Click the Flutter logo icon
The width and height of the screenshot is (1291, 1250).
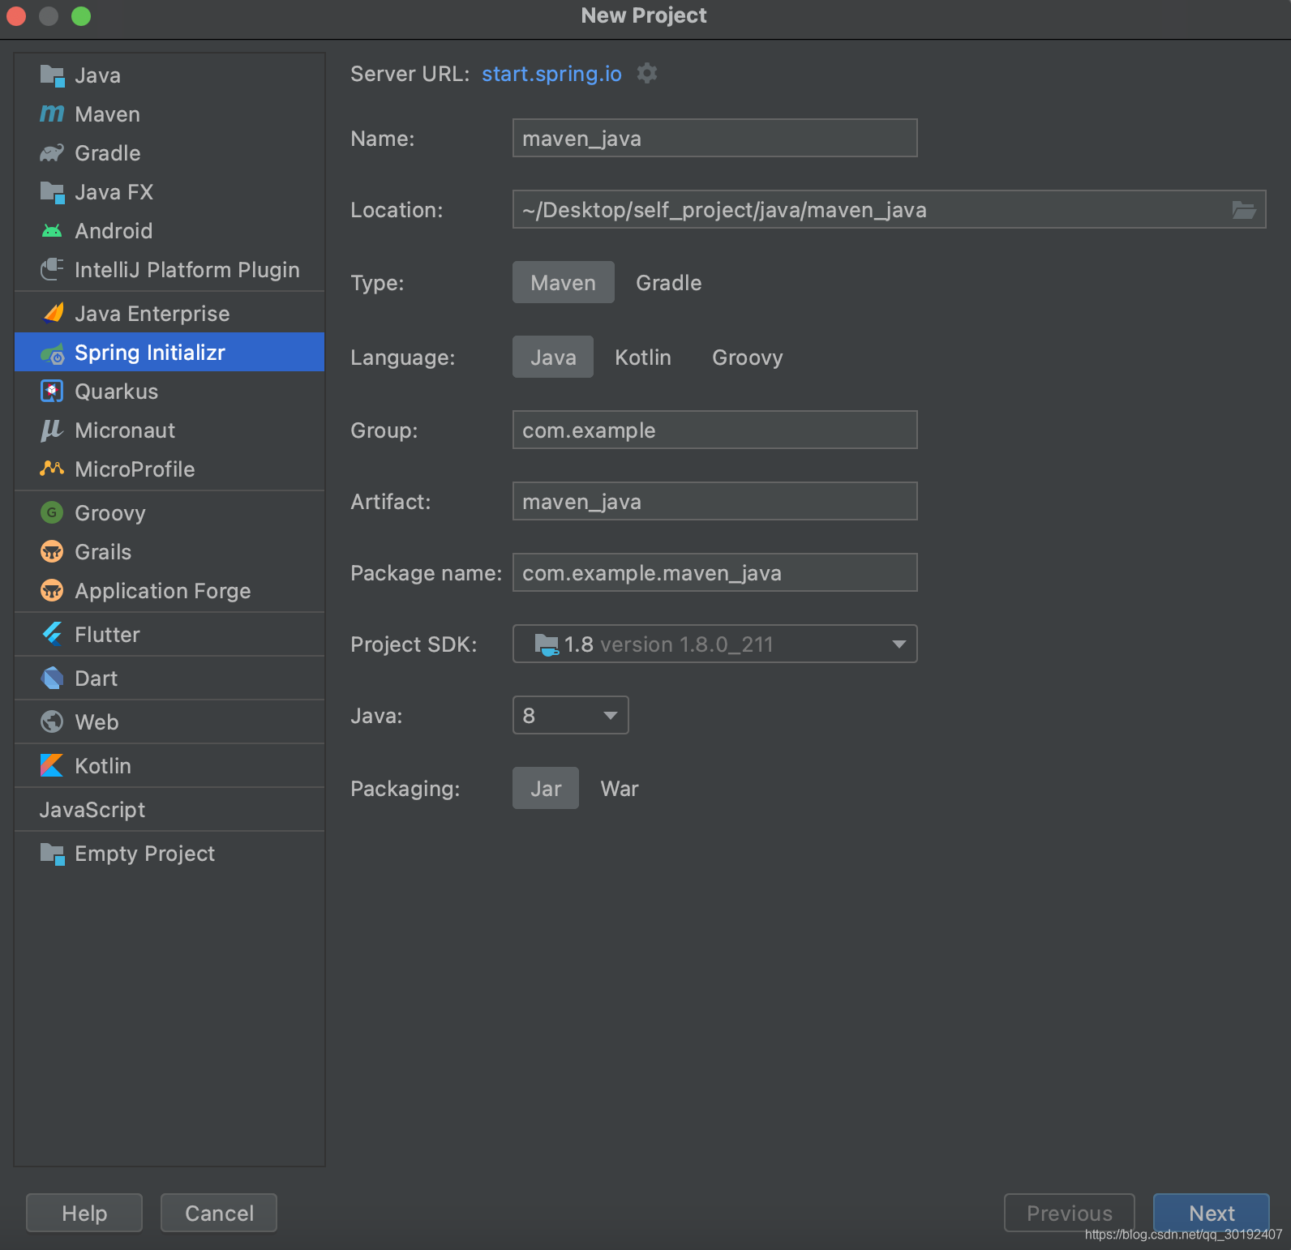coord(52,634)
